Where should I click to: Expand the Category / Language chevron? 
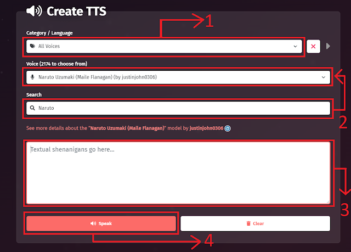pyautogui.click(x=295, y=47)
